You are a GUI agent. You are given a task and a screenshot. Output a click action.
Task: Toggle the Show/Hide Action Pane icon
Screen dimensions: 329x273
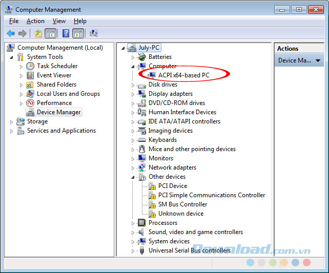[78, 33]
